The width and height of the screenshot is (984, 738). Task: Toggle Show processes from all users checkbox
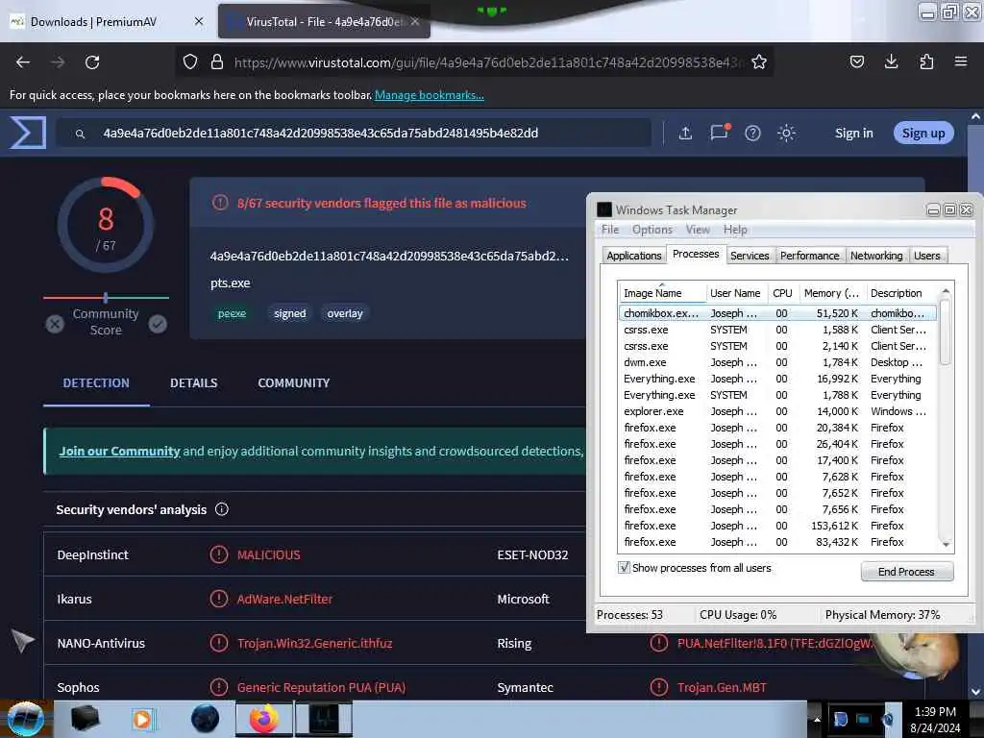(x=624, y=568)
